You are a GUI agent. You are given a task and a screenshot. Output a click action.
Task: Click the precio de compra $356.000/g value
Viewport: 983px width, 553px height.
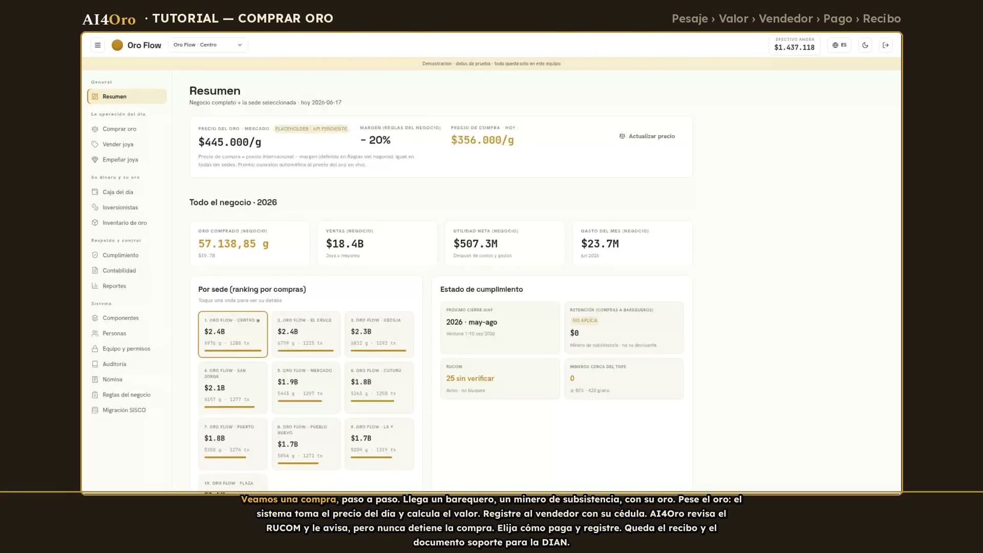pyautogui.click(x=482, y=140)
